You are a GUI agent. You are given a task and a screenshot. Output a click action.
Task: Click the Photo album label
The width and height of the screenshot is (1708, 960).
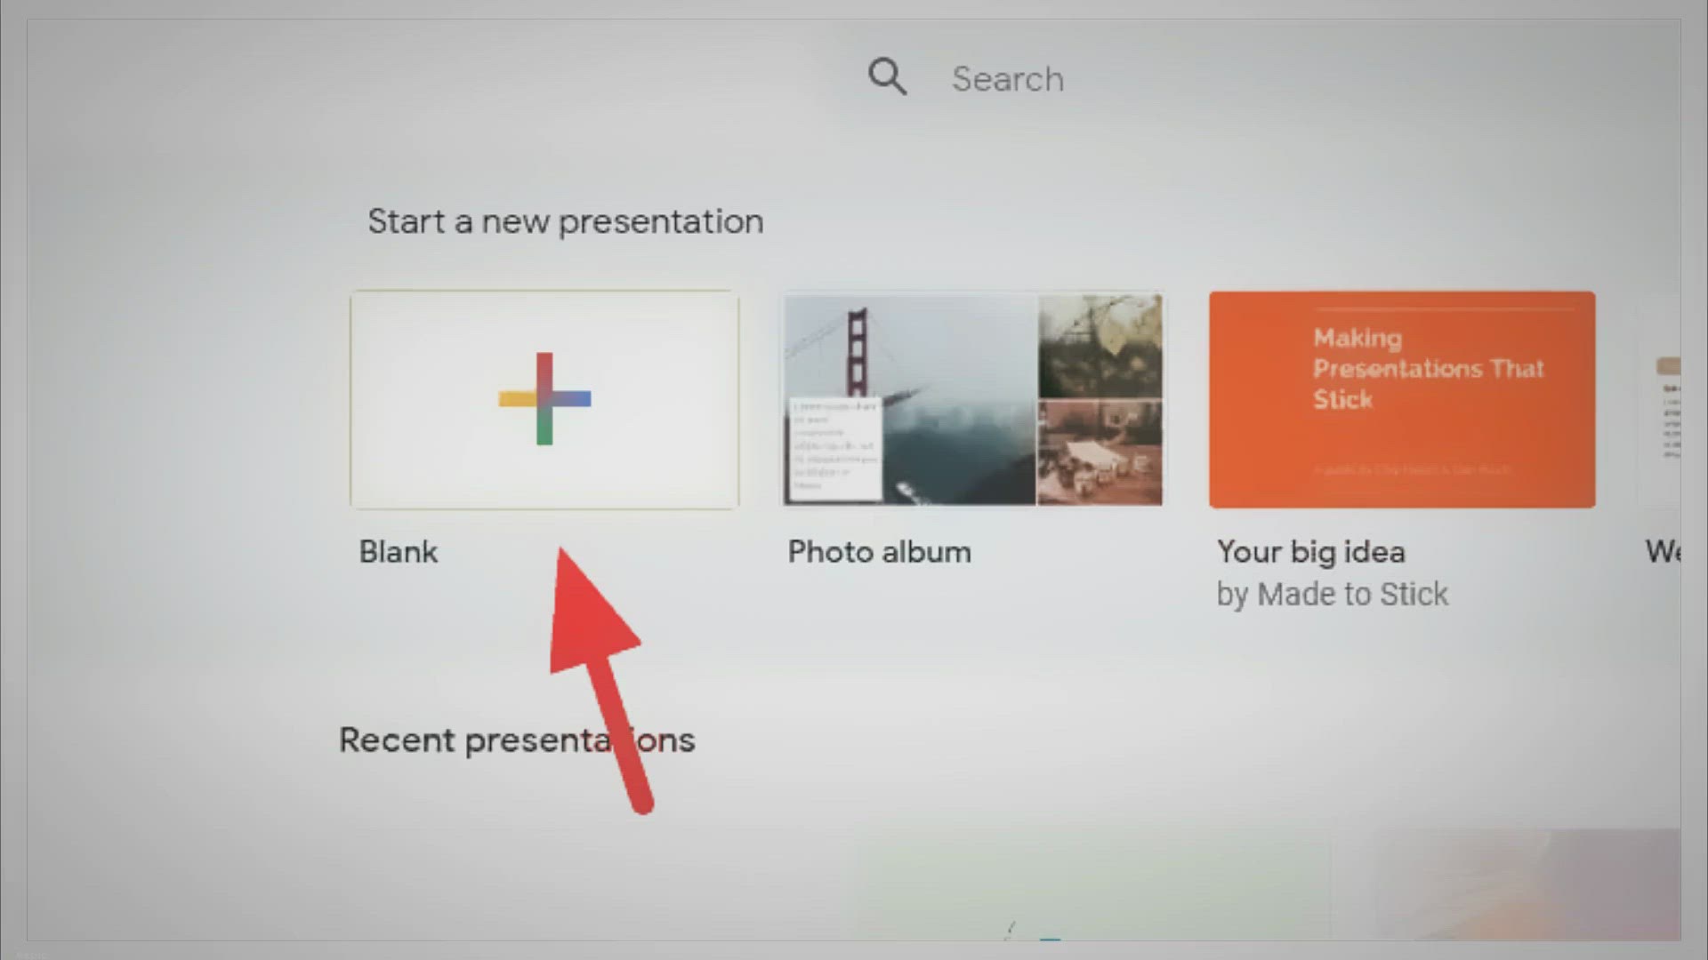879,552
